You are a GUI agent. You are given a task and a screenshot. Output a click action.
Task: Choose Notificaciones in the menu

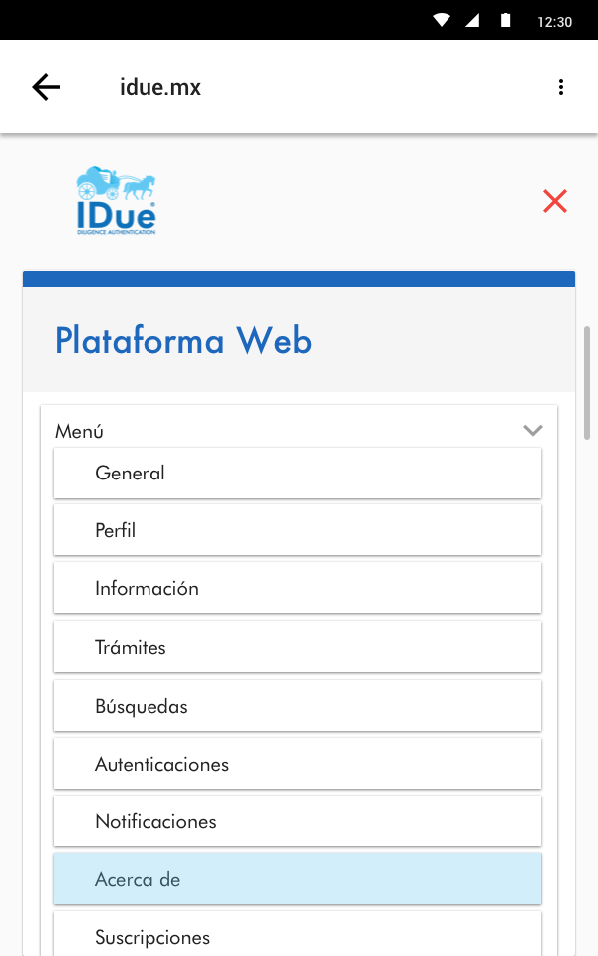pos(297,822)
